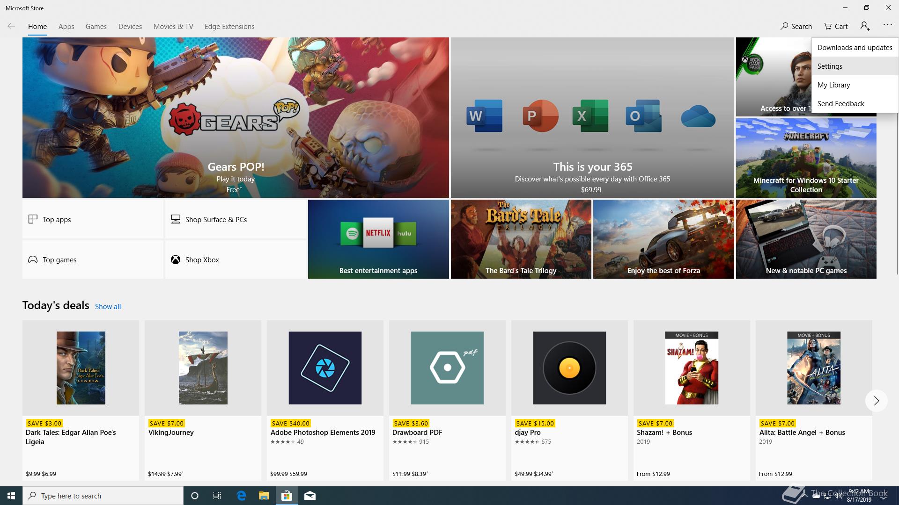Open the Top games tile
899x505 pixels.
[93, 260]
